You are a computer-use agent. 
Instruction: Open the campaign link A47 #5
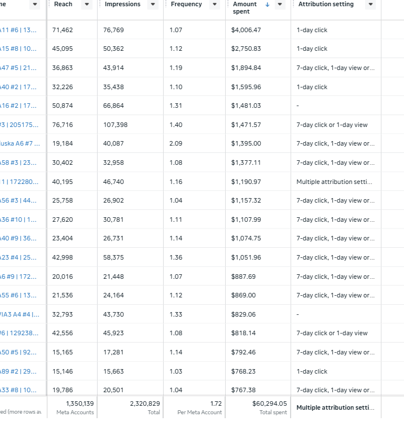(18, 68)
